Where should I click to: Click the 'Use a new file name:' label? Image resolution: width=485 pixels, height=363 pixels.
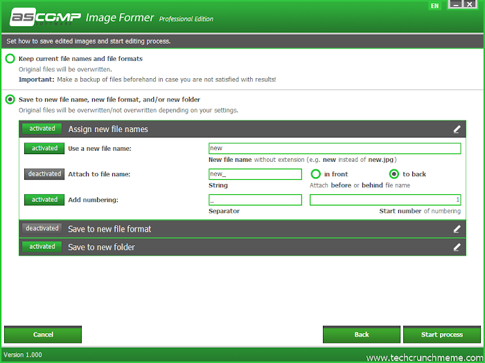[x=100, y=149]
